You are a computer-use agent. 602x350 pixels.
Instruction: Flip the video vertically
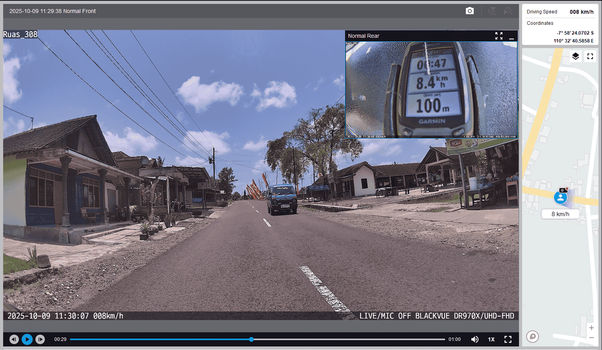pyautogui.click(x=492, y=11)
